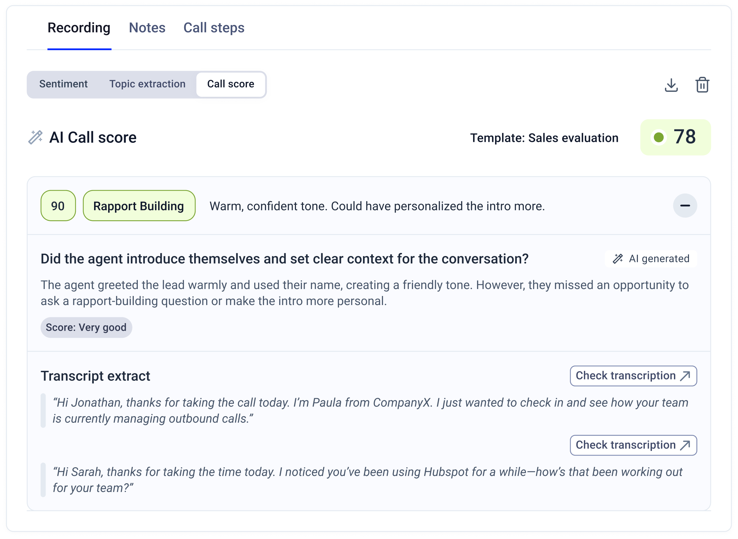
Task: Click the AI generated wand badge
Action: pos(651,259)
